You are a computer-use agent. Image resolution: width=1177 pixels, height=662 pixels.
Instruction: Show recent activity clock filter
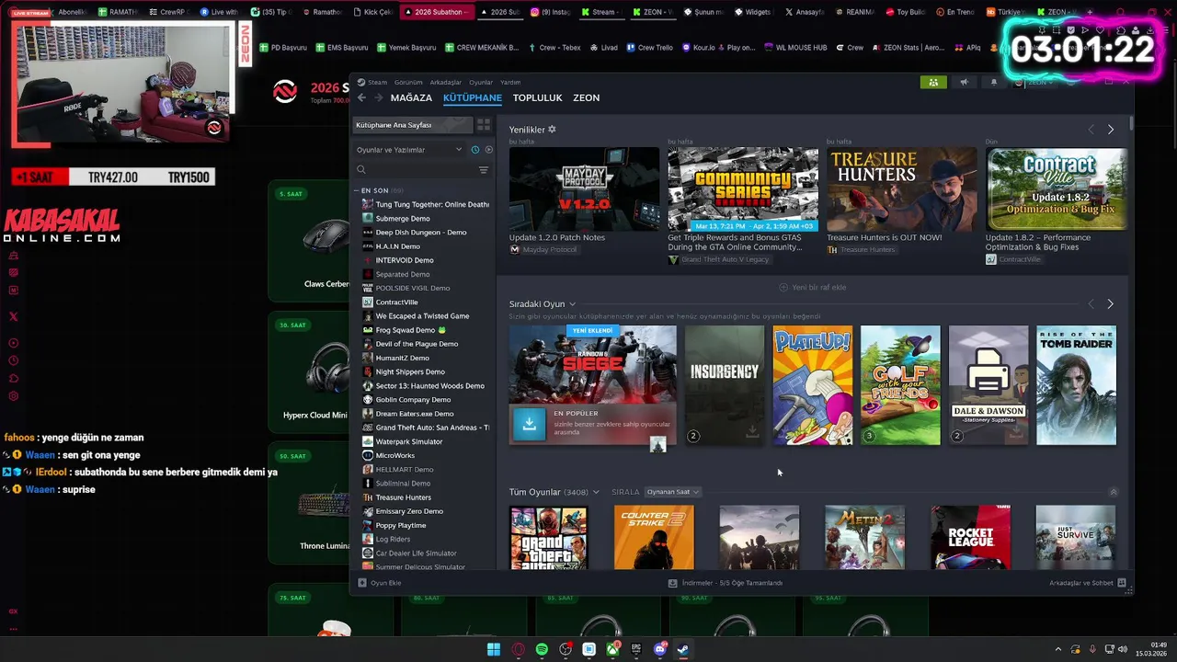tap(475, 150)
